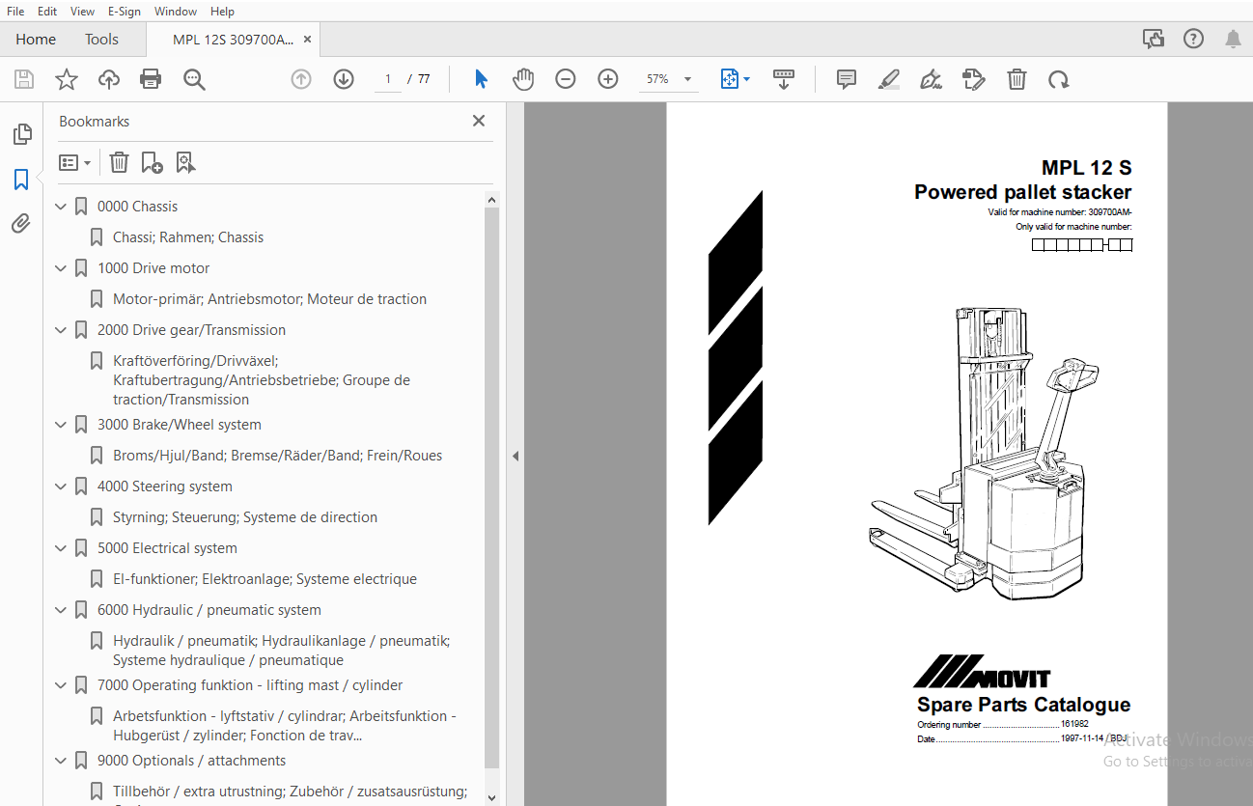
Task: Zoom in with plus button
Action: [x=608, y=79]
